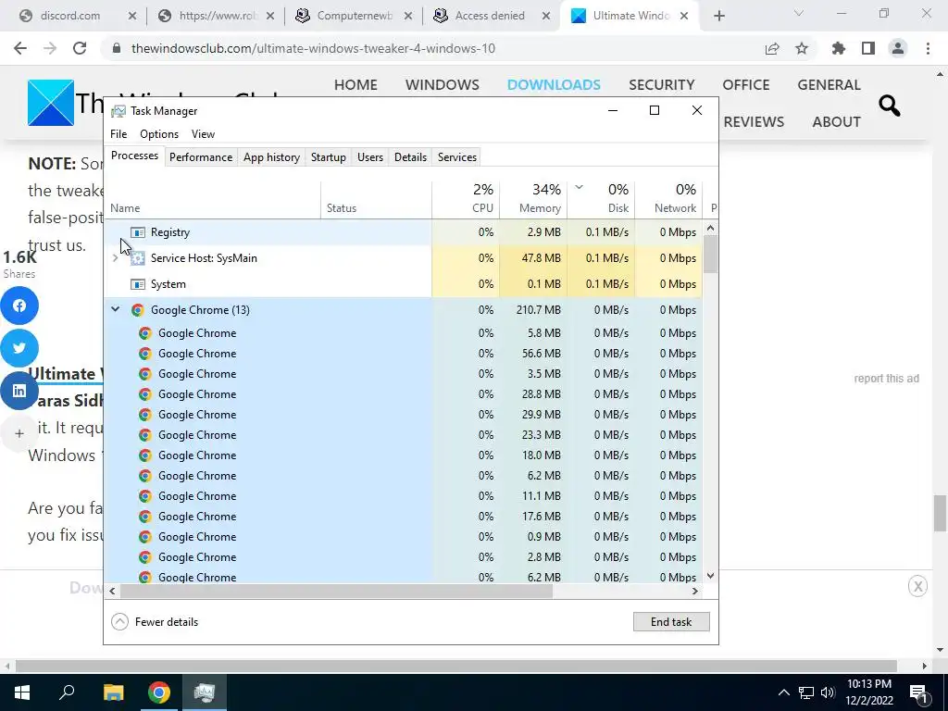
Task: Expand the Service Host: SysMain row
Action: point(115,258)
